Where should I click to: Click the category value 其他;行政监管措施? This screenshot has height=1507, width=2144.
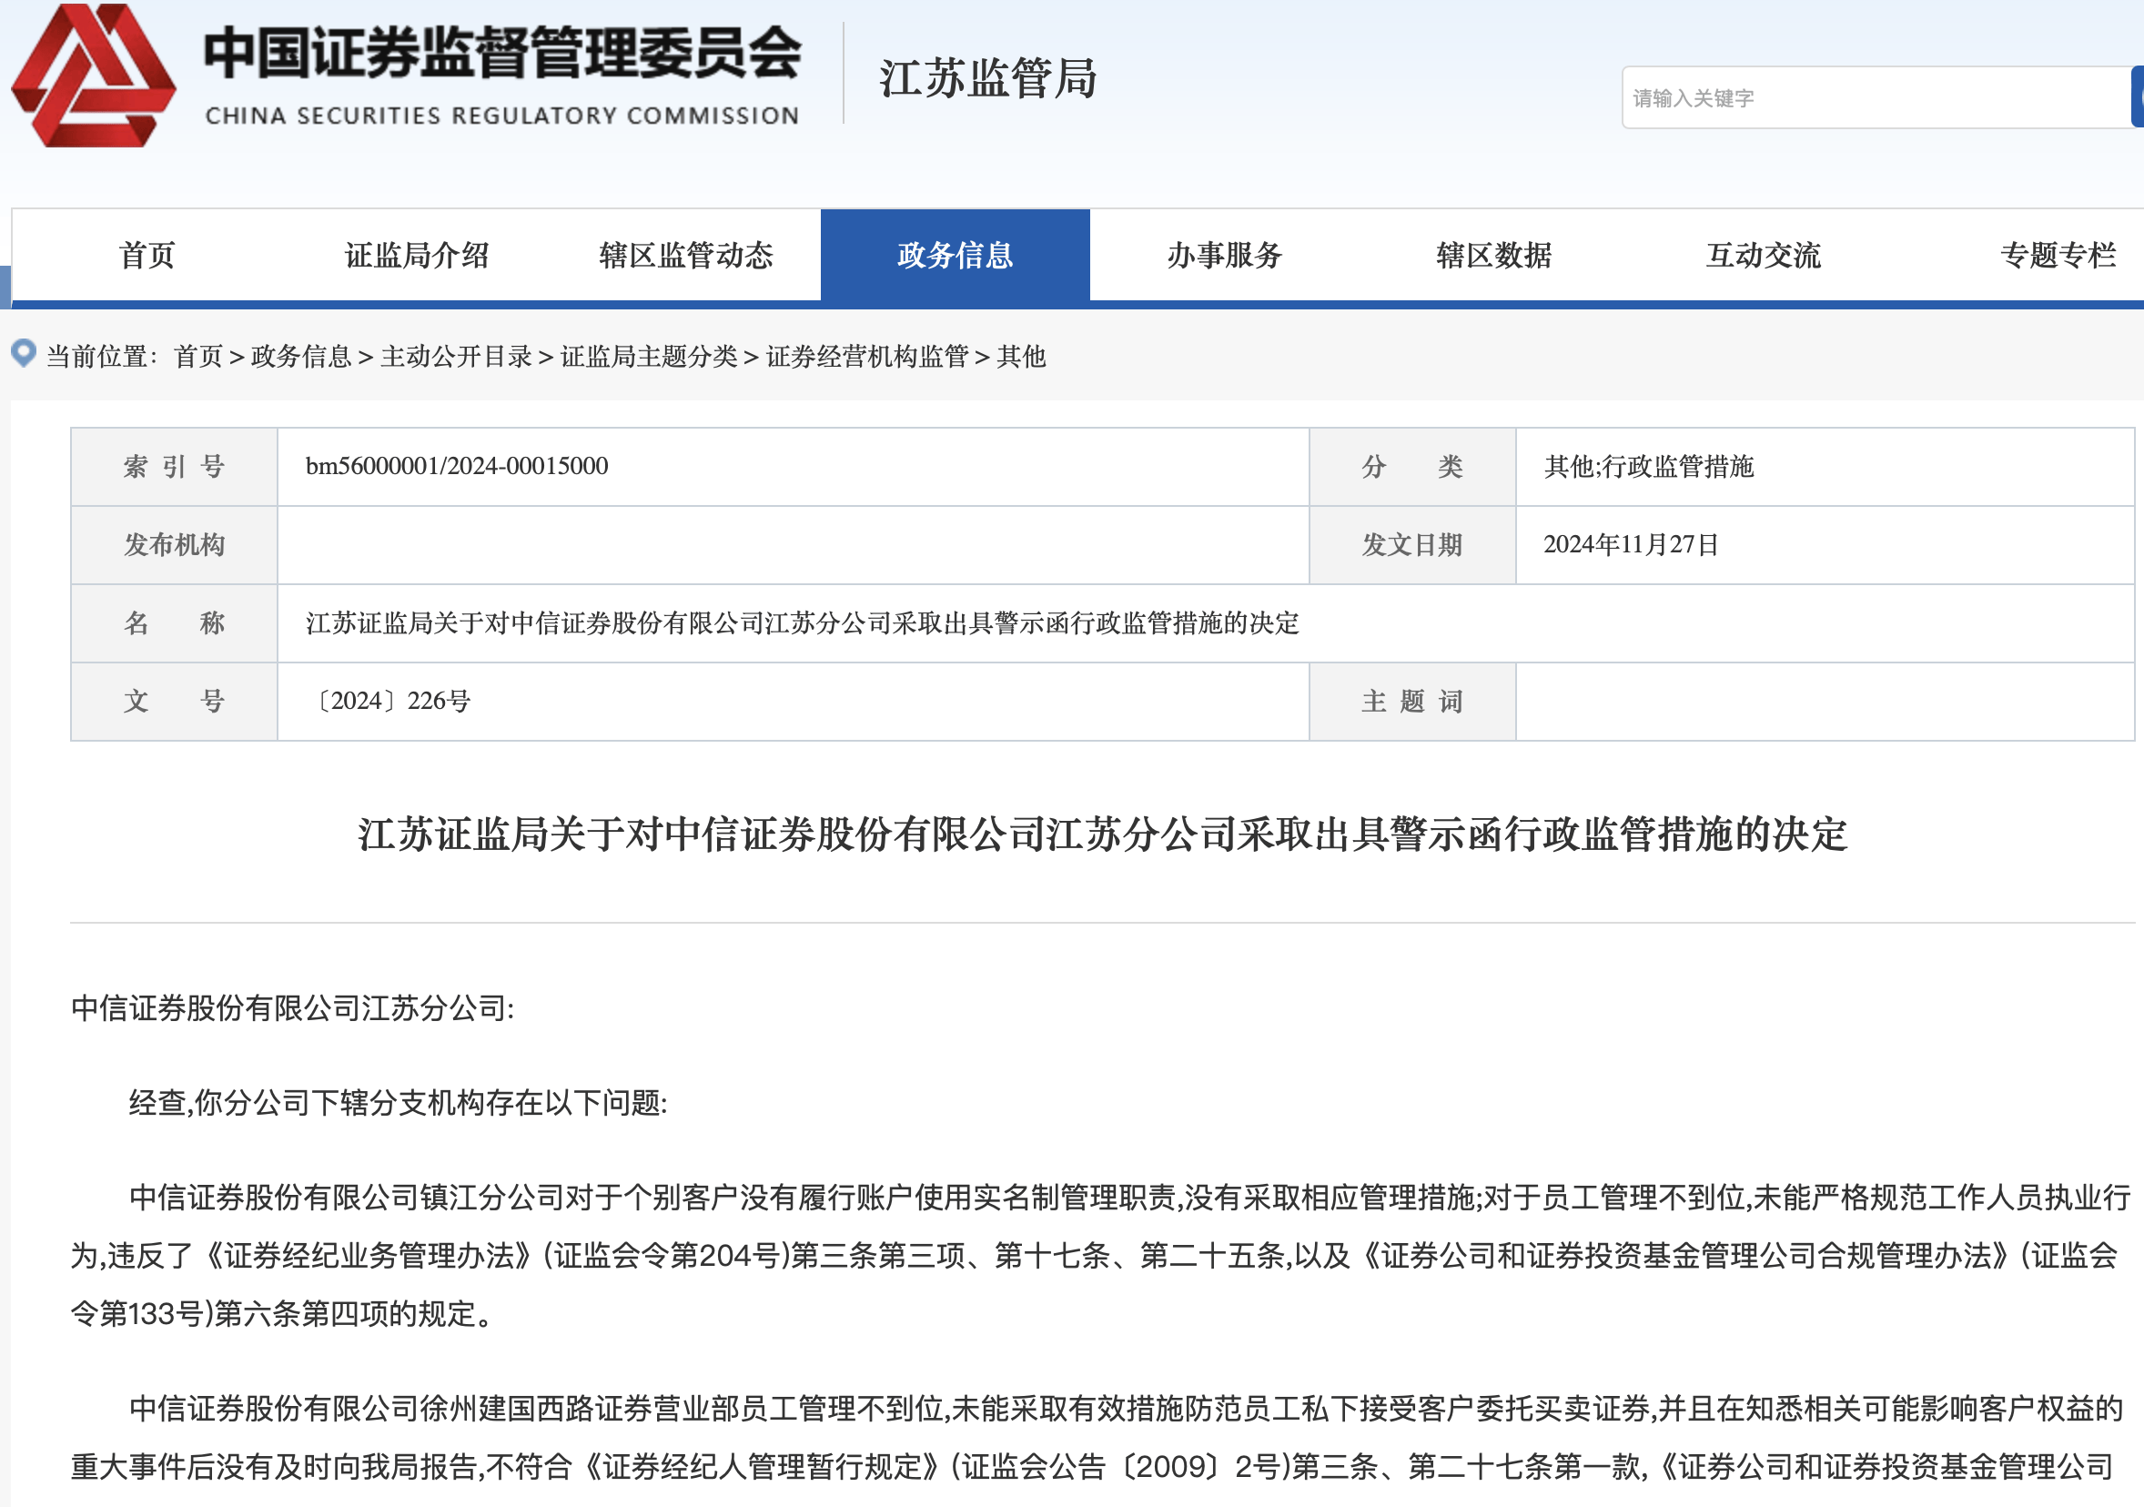click(1648, 466)
